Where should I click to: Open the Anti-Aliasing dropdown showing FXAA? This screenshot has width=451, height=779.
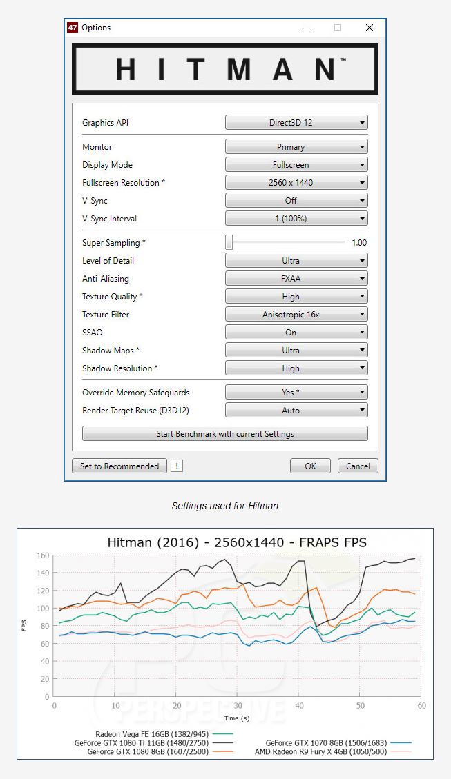point(296,278)
